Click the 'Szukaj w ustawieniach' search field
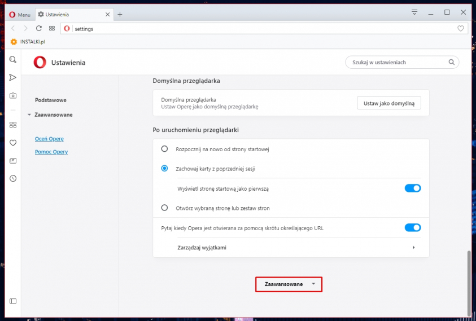The image size is (476, 321). click(x=395, y=62)
